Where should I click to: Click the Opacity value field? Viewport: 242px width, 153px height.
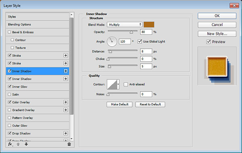click(146, 32)
